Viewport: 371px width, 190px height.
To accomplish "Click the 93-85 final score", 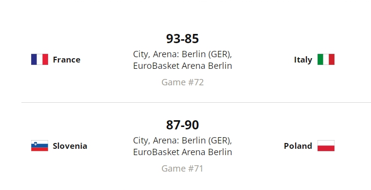I will [x=182, y=39].
